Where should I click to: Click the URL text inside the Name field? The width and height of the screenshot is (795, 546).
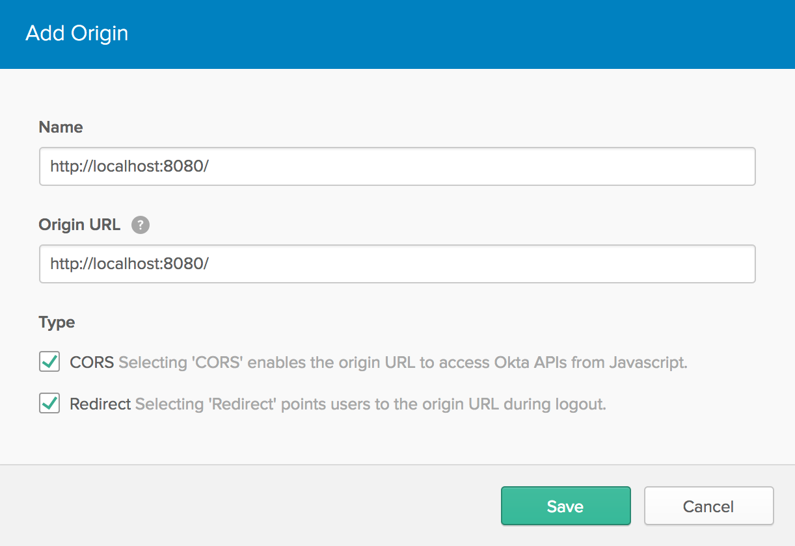point(129,166)
